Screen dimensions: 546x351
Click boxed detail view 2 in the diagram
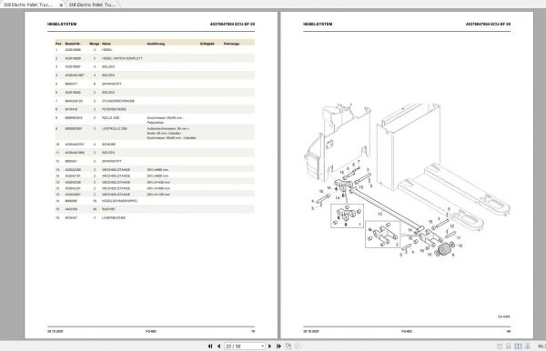coord(383,235)
